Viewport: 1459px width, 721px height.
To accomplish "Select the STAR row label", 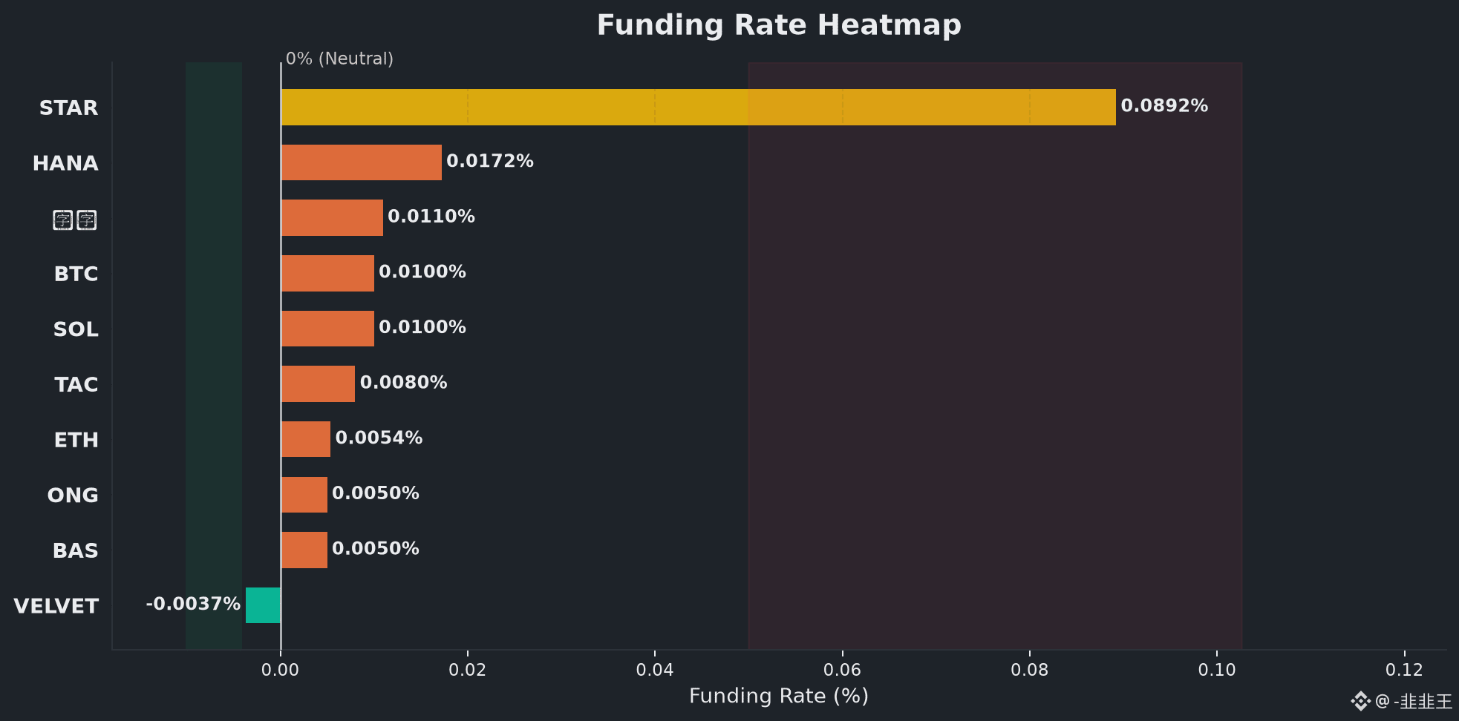I will pyautogui.click(x=68, y=108).
